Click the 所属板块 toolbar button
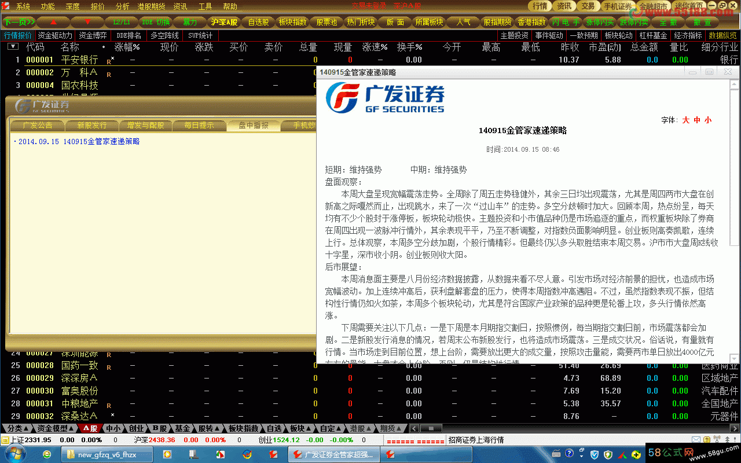Screen dimensions: 741x463 (x=429, y=22)
